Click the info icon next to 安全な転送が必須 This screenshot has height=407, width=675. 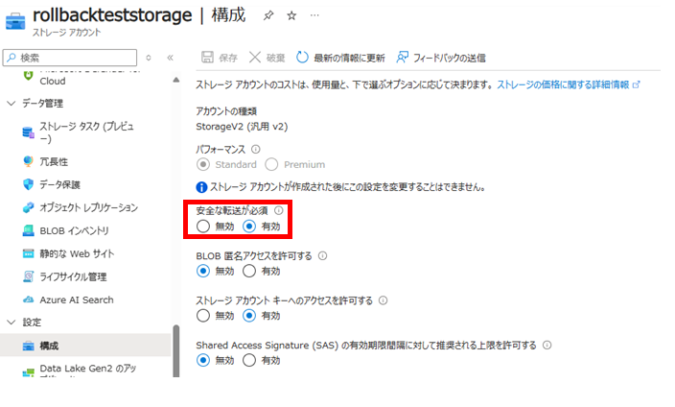click(279, 210)
